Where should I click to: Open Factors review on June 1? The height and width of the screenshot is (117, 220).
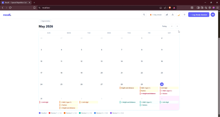[x=69, y=105]
